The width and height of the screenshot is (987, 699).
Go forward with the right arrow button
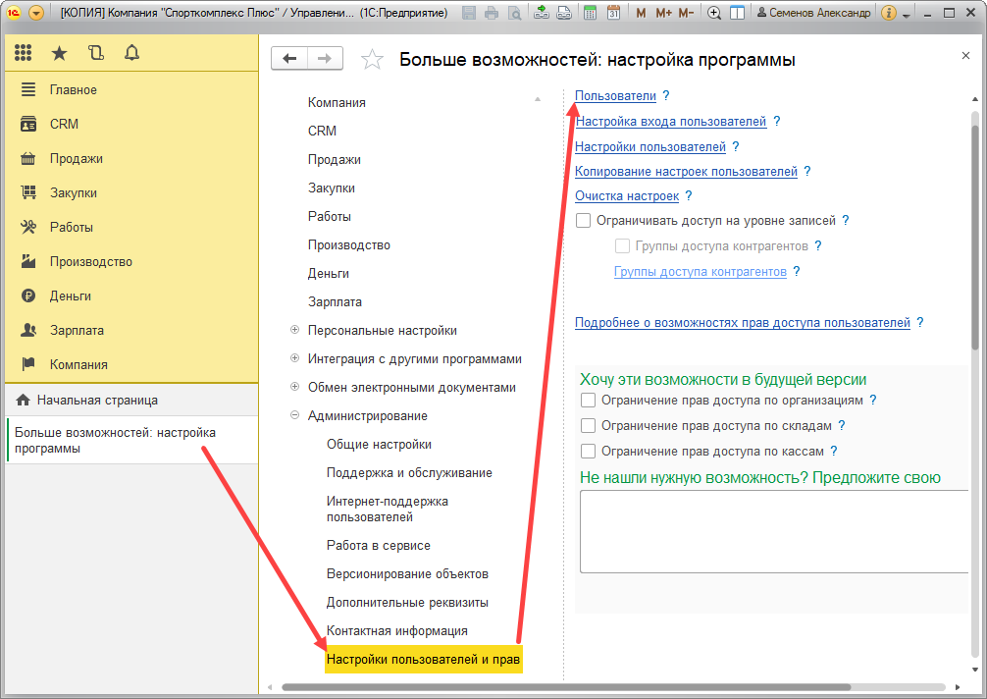pyautogui.click(x=325, y=59)
